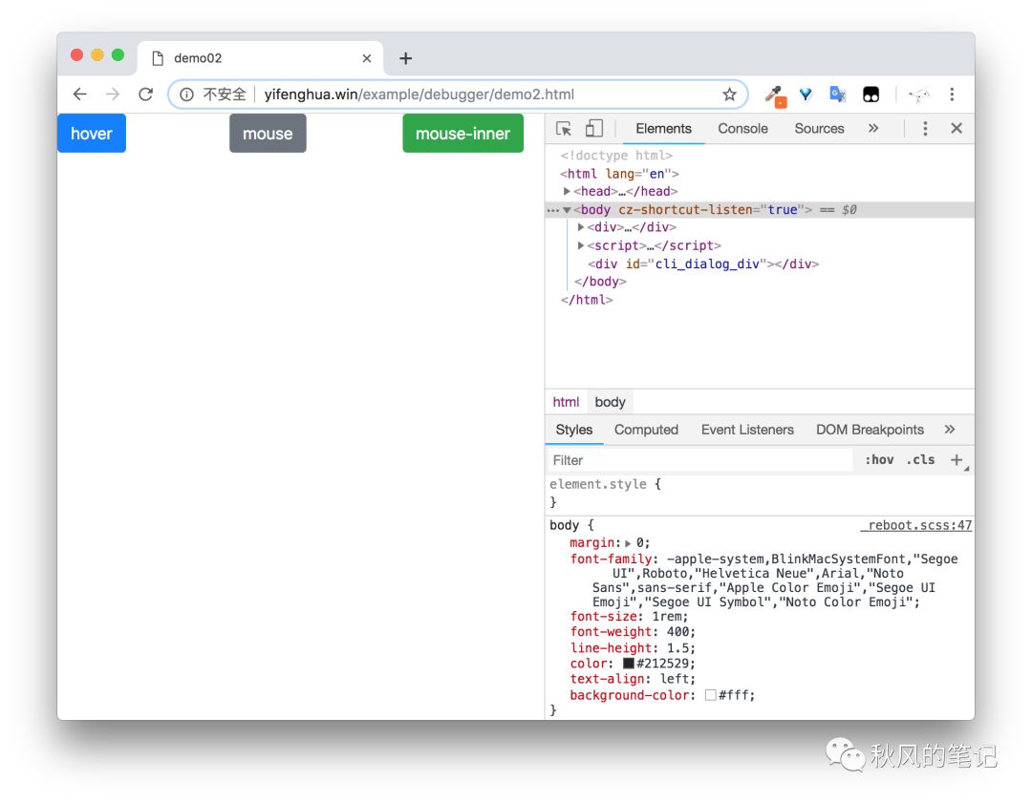The image size is (1032, 802).
Task: Click the blue hover button
Action: point(92,134)
